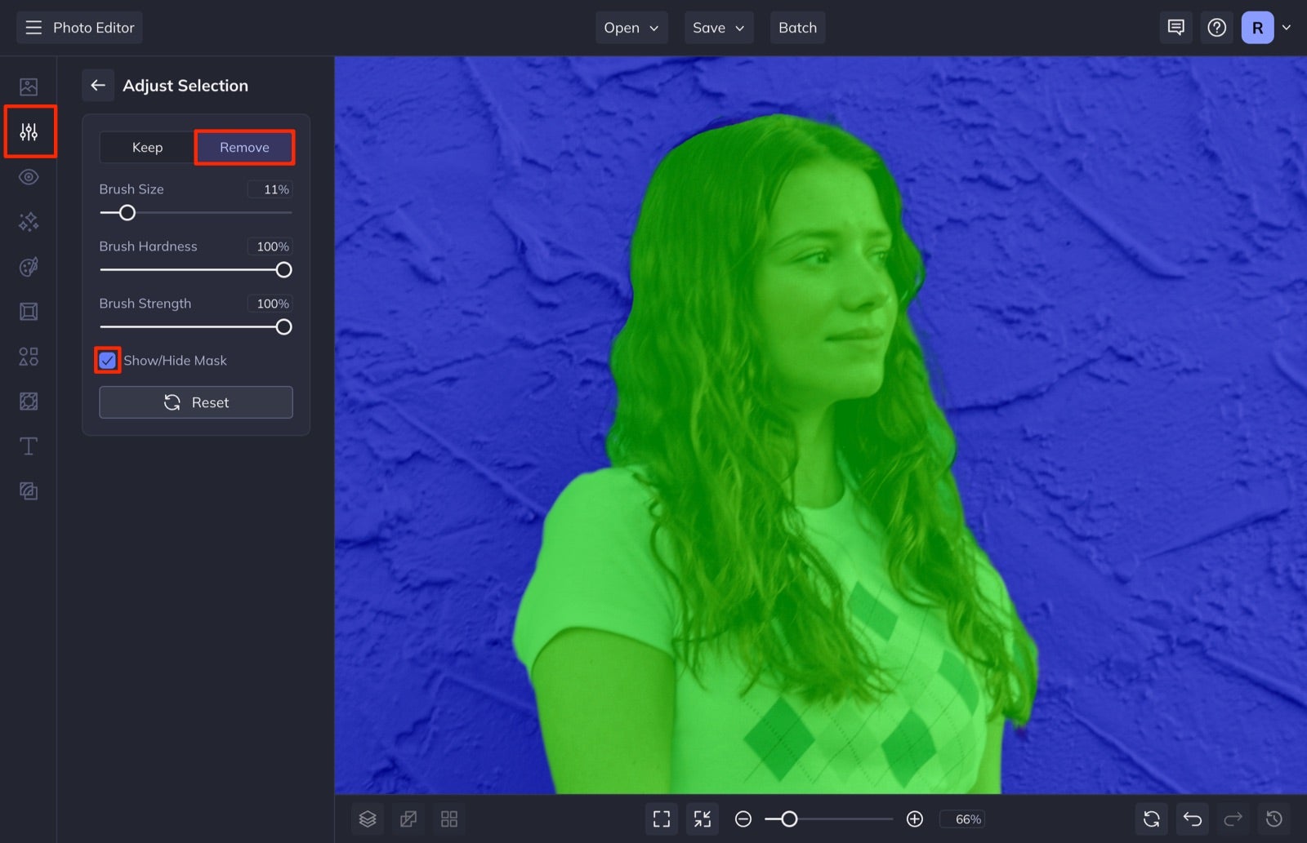Open the Save dropdown
The width and height of the screenshot is (1307, 843).
click(718, 27)
